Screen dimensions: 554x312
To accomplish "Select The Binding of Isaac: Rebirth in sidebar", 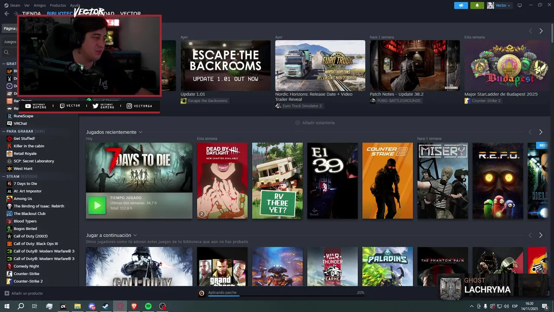I will click(x=39, y=206).
